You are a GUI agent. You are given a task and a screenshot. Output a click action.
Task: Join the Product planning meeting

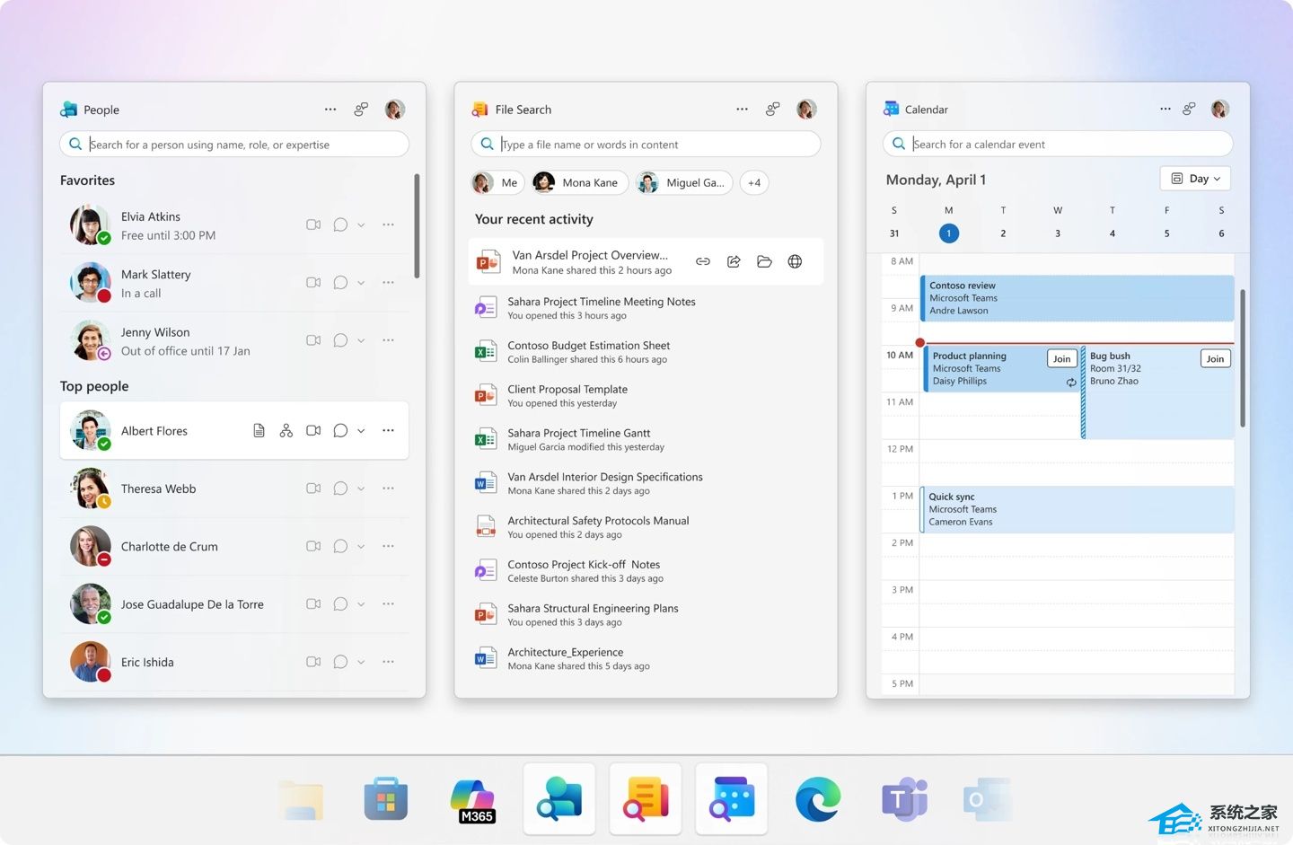(x=1061, y=359)
